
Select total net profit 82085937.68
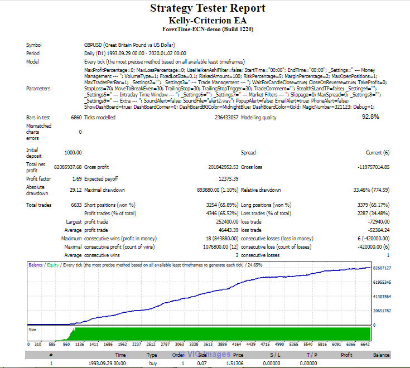pyautogui.click(x=67, y=167)
